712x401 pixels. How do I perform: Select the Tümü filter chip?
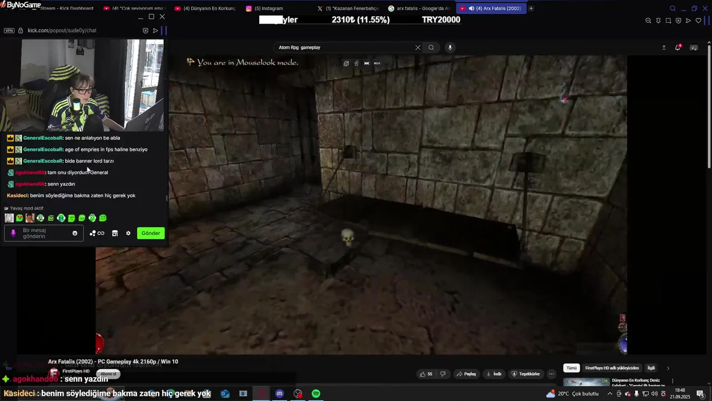pos(571,368)
